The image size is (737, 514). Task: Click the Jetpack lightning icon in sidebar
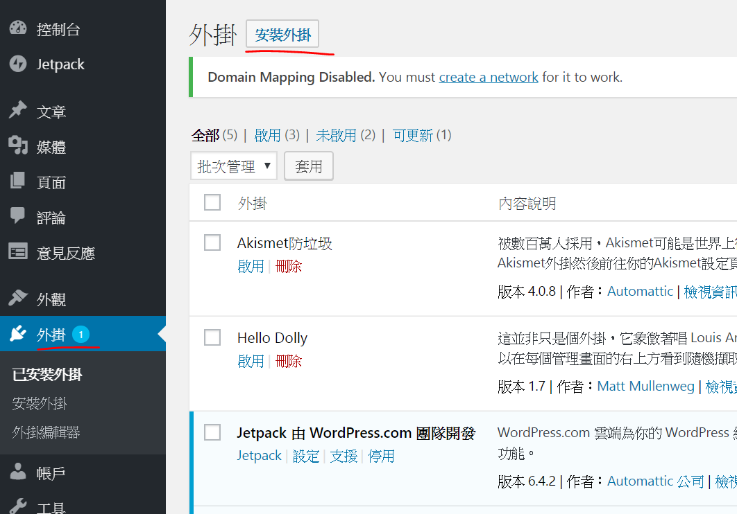pos(18,64)
